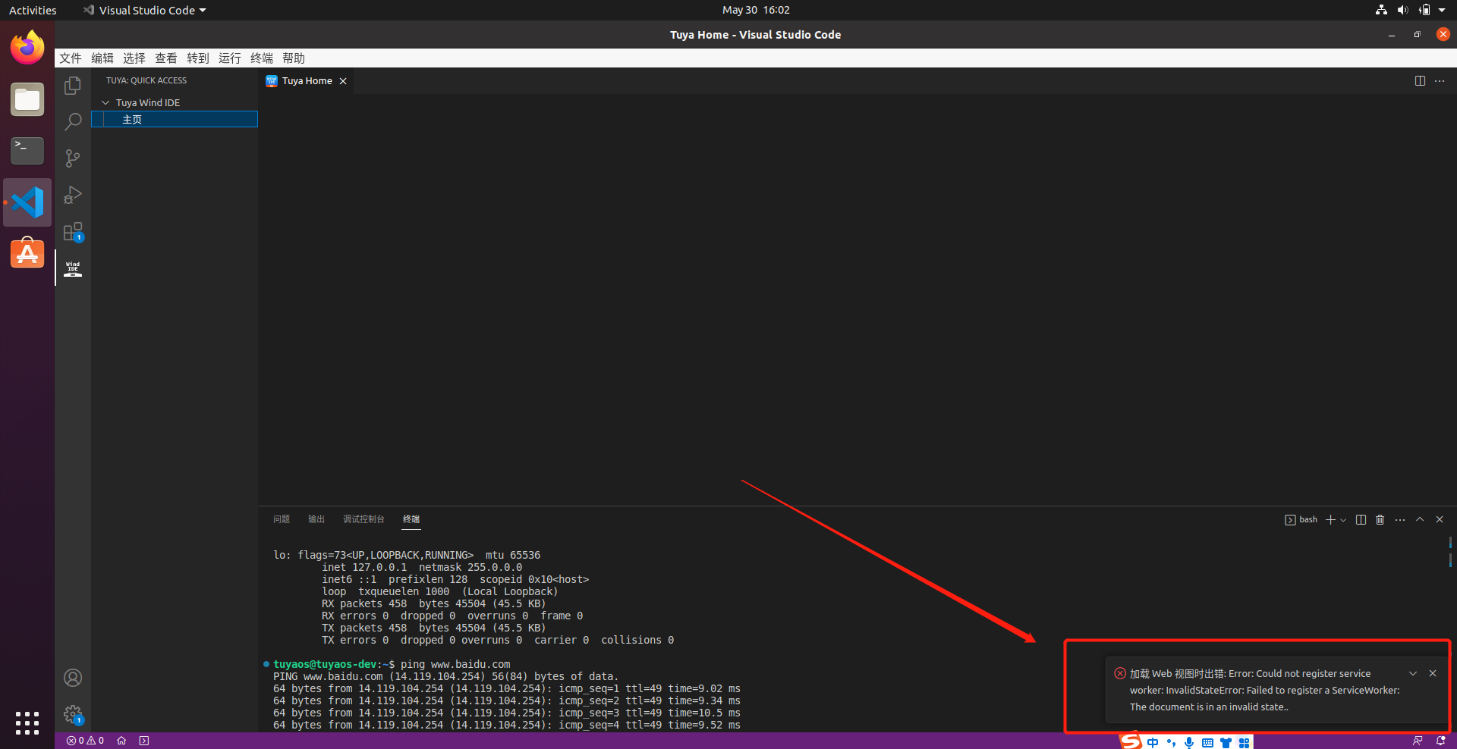1457x749 pixels.
Task: Open the 选择 menu
Action: click(x=134, y=58)
